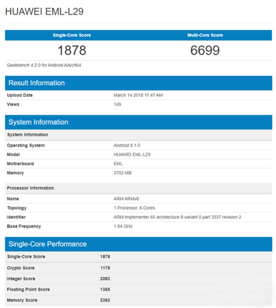The height and width of the screenshot is (308, 276).
Task: Click the Processor Information subheading
Action: pos(31,188)
